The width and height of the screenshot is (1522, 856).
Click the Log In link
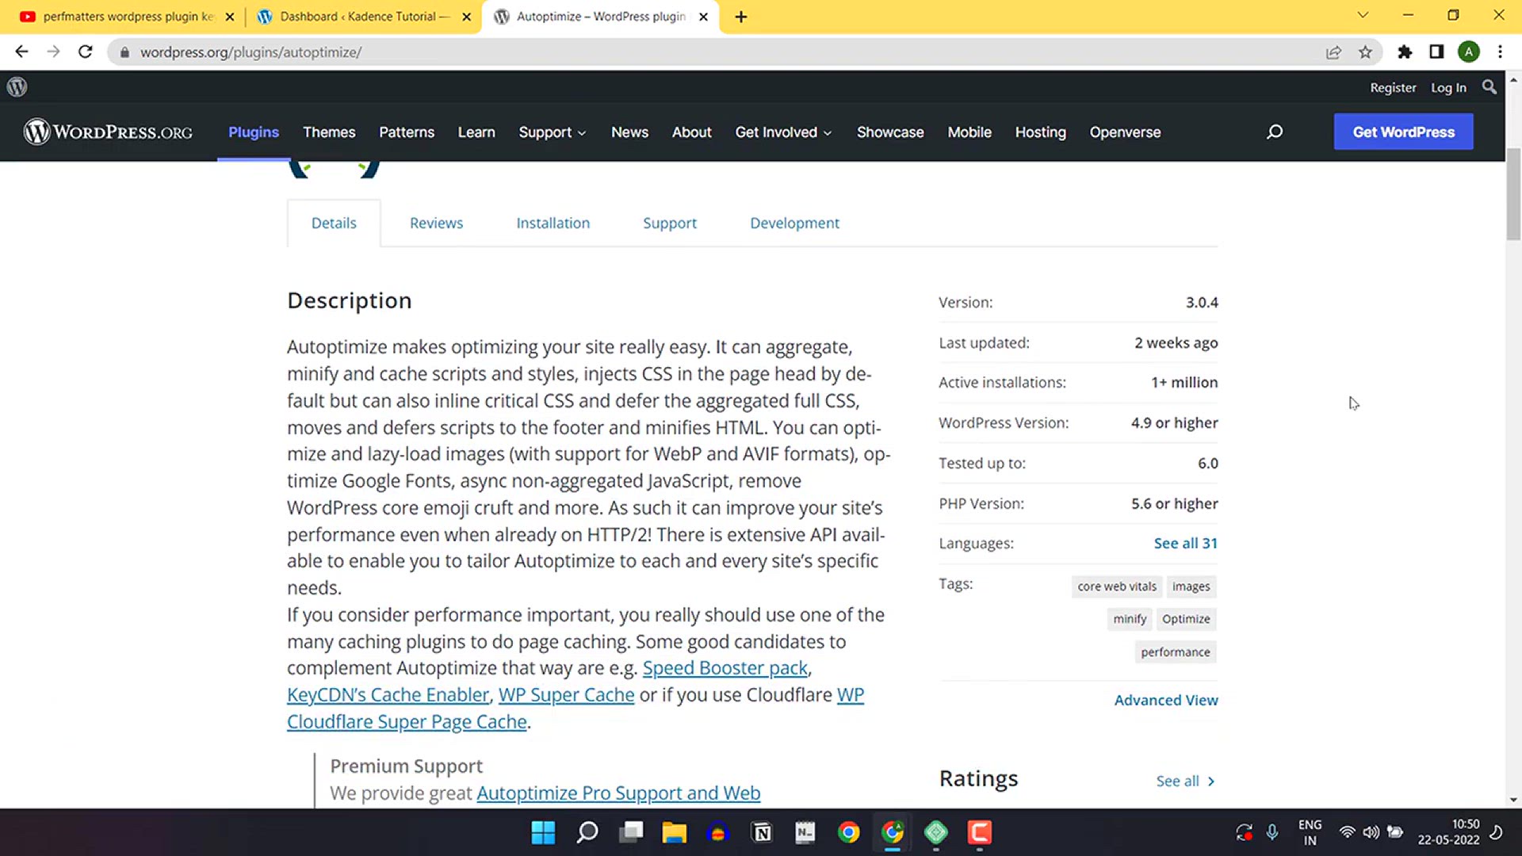tap(1448, 88)
